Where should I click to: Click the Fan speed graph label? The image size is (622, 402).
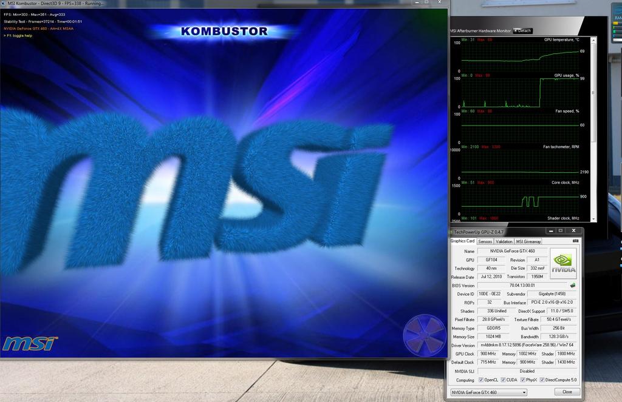click(x=567, y=112)
